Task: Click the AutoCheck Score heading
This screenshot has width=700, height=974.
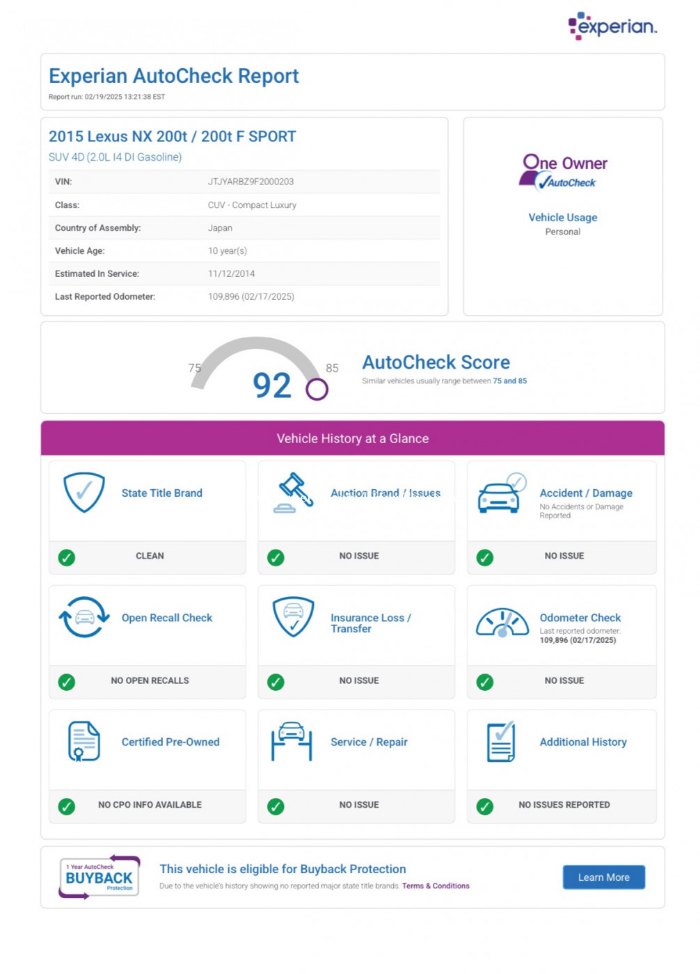Action: (x=436, y=362)
